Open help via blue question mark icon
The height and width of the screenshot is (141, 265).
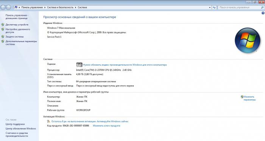(x=263, y=13)
